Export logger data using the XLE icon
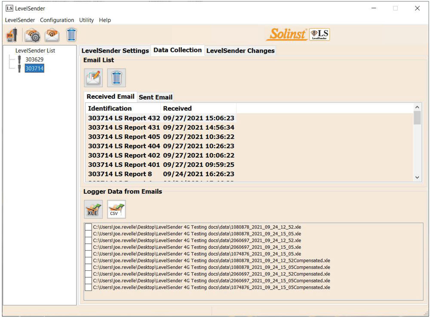This screenshot has height=318, width=430. click(x=93, y=209)
